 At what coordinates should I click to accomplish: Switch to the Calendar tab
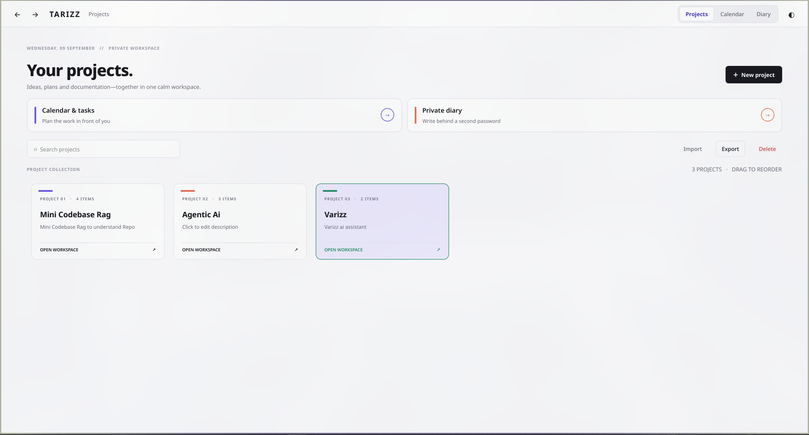click(732, 14)
